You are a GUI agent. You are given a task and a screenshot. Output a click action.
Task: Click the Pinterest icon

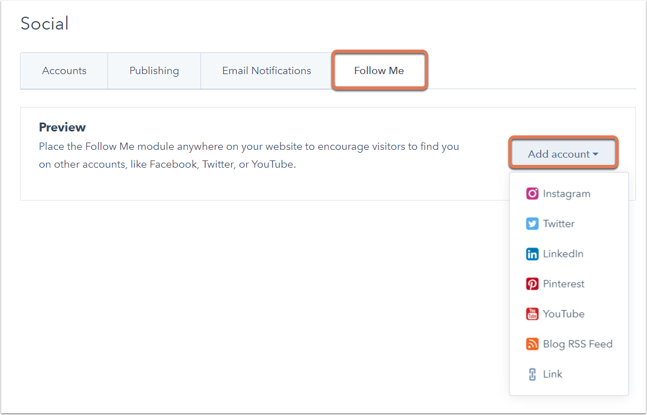532,284
